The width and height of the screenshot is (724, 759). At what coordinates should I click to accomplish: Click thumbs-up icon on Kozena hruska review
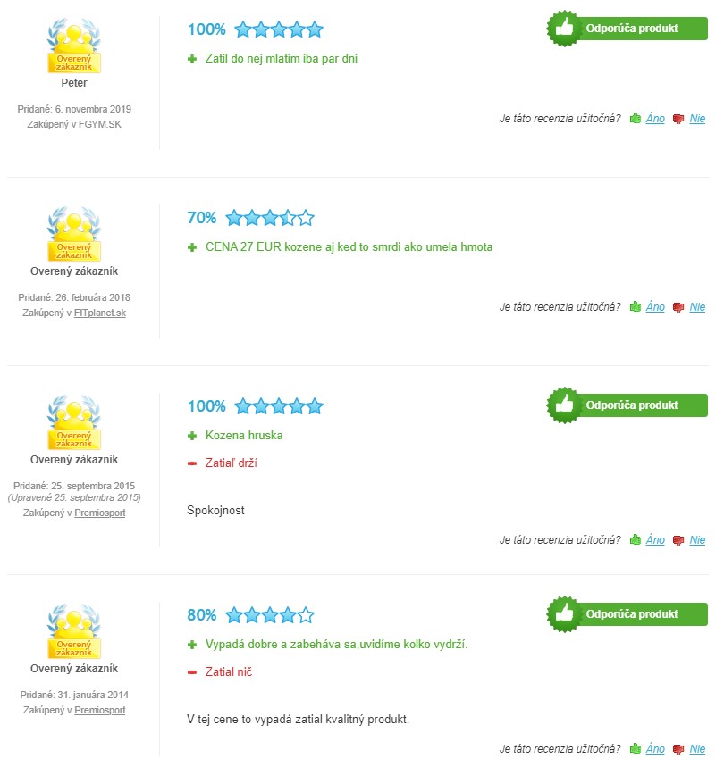[635, 539]
